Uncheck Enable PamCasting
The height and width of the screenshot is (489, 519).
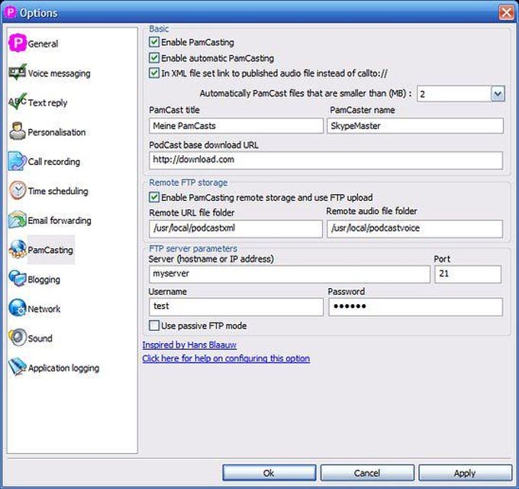[154, 42]
